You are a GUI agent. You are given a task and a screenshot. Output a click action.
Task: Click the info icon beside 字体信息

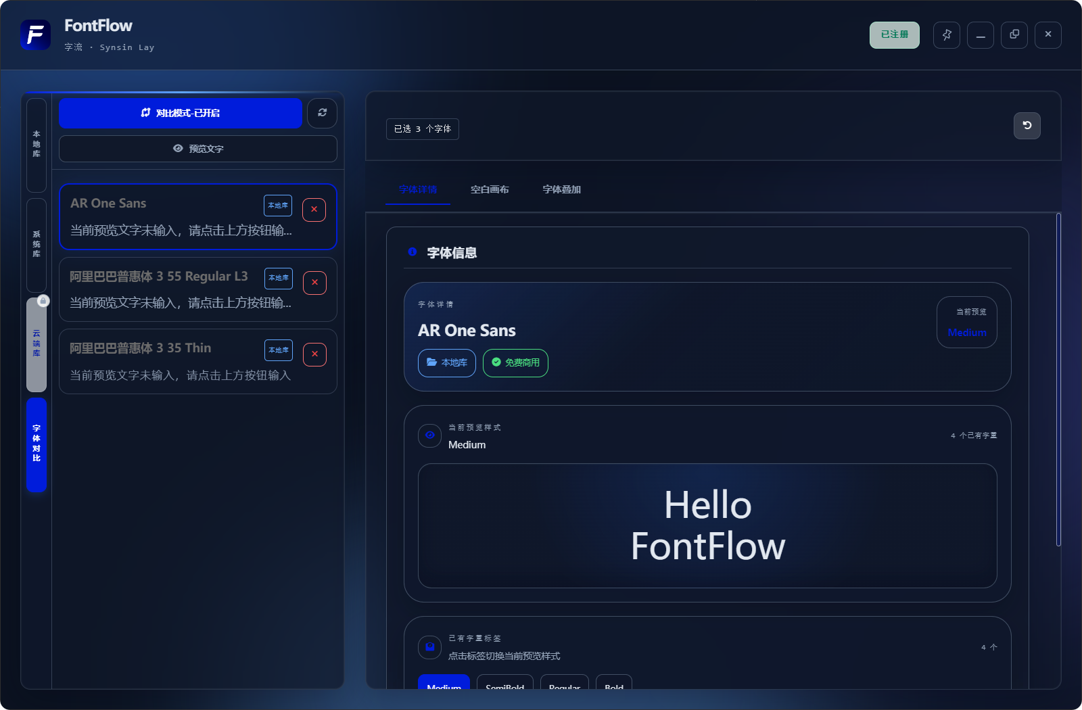pos(413,252)
